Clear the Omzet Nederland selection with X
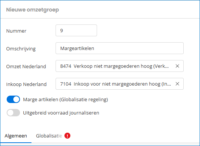 click(x=177, y=66)
